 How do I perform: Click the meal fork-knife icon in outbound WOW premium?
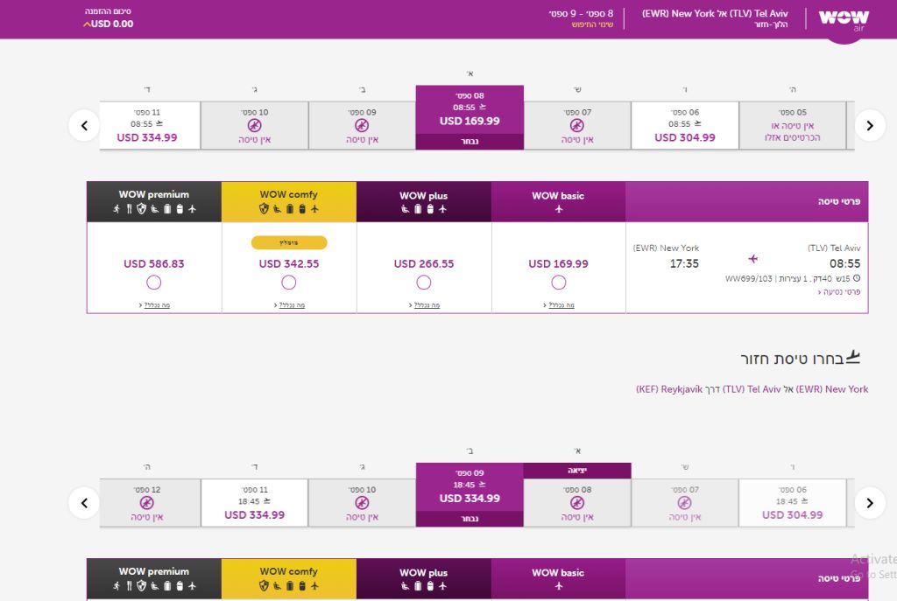[x=130, y=209]
